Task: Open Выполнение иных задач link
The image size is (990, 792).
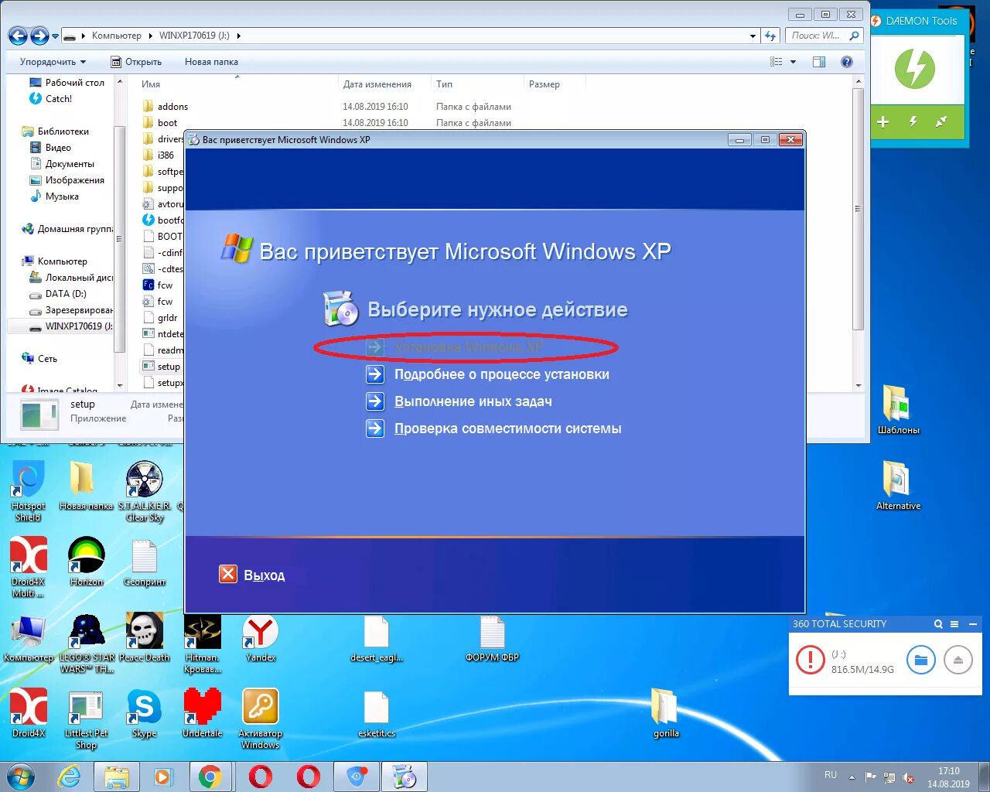Action: (x=473, y=401)
